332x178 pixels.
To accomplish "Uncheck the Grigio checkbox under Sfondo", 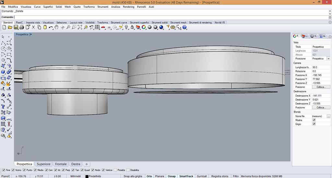I will pyautogui.click(x=314, y=124).
